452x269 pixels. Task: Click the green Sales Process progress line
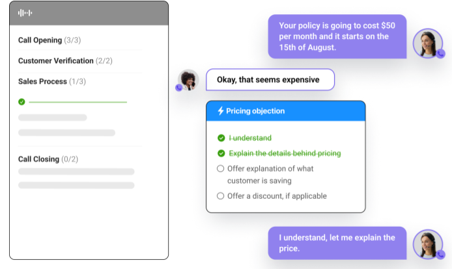(x=78, y=102)
